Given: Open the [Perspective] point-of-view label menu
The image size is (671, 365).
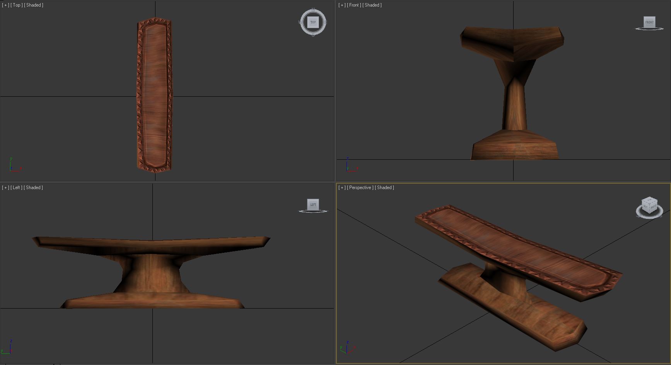Looking at the screenshot, I should [360, 188].
